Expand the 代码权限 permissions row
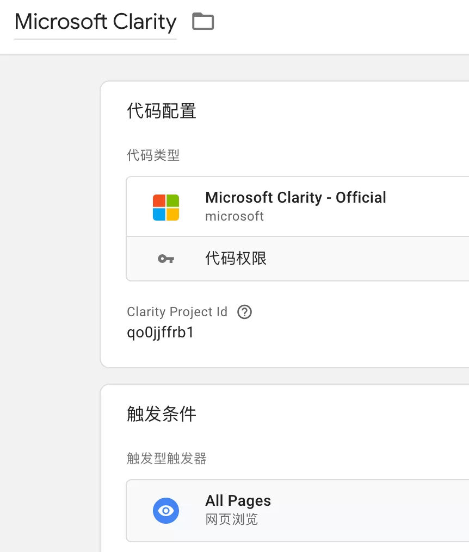This screenshot has height=552, width=469. [298, 259]
